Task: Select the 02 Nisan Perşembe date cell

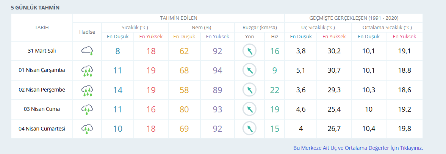Action: click(x=42, y=90)
